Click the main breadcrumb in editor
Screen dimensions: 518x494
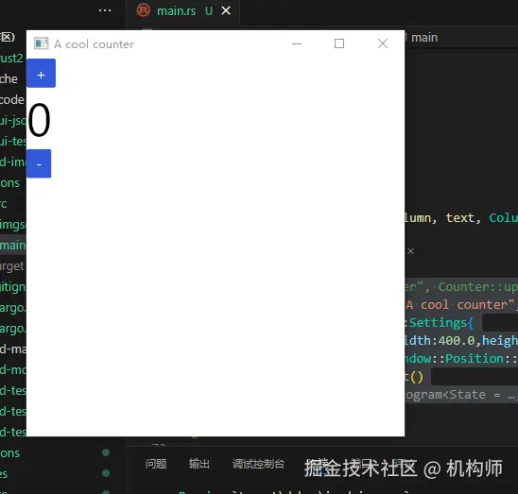coord(424,38)
